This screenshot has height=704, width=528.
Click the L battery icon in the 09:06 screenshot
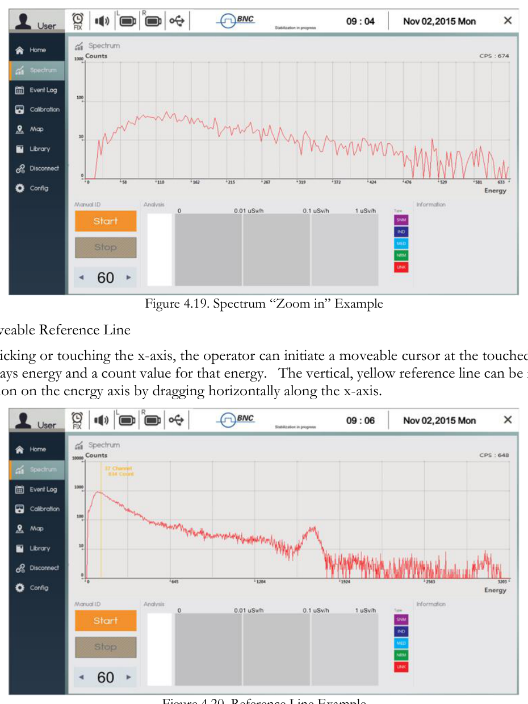point(128,420)
